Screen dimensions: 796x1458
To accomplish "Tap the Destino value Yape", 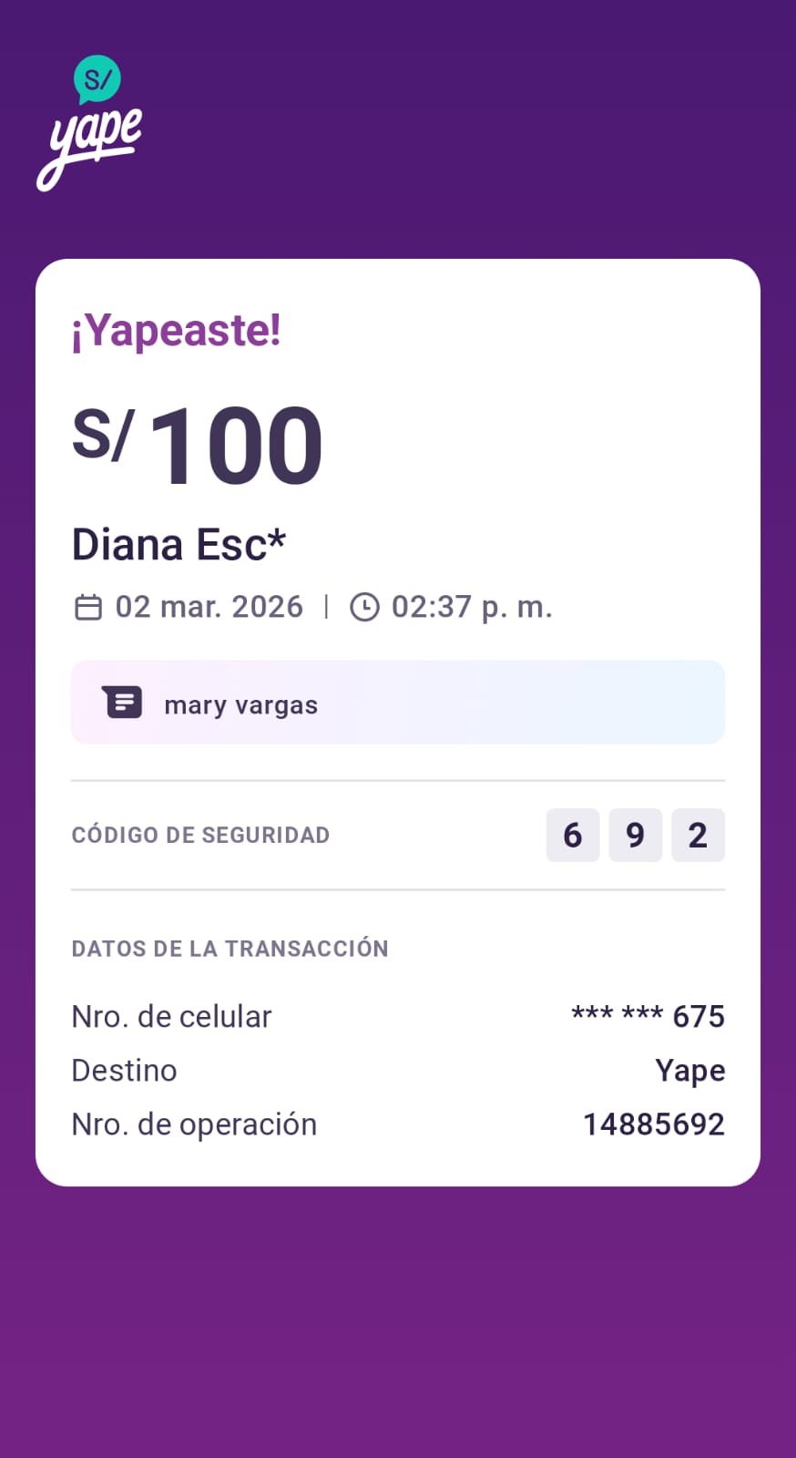I will click(689, 1071).
